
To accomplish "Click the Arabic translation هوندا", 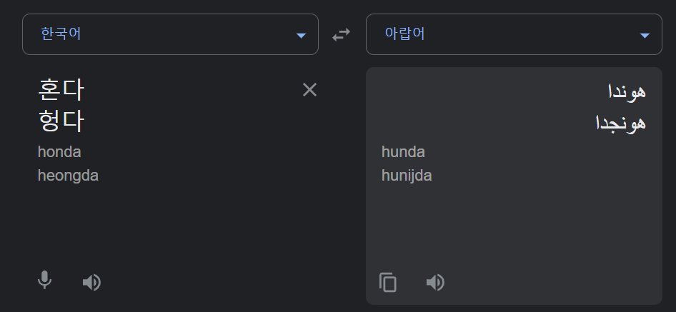I will [626, 92].
